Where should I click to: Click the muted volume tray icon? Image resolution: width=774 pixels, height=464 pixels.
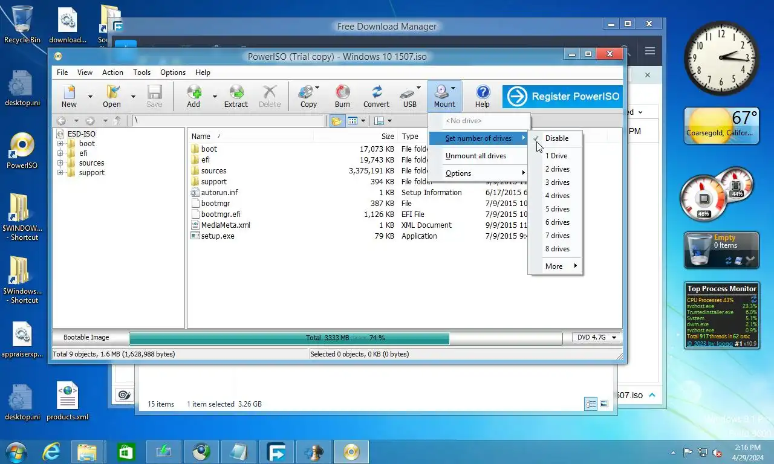pos(717,453)
